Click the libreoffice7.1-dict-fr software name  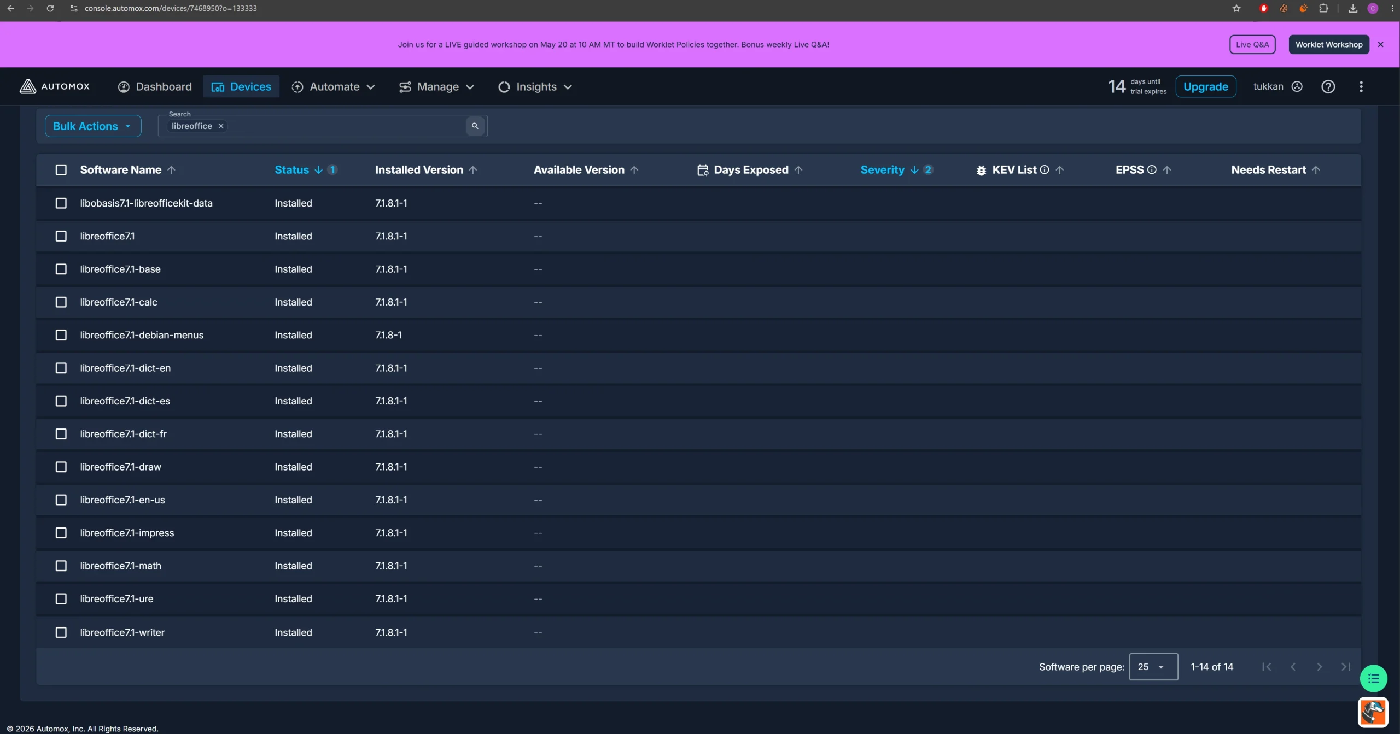124,434
